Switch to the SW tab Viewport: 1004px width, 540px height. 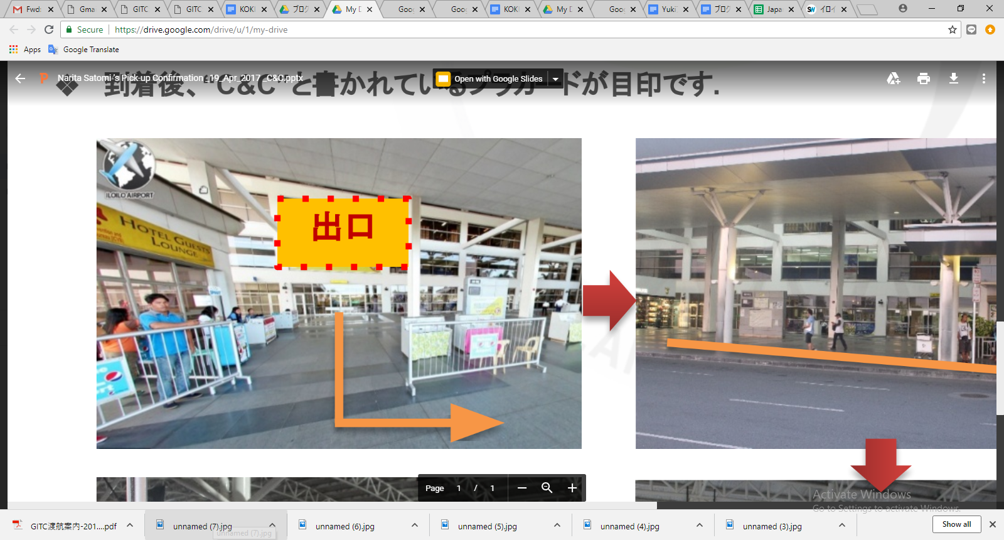pos(827,9)
